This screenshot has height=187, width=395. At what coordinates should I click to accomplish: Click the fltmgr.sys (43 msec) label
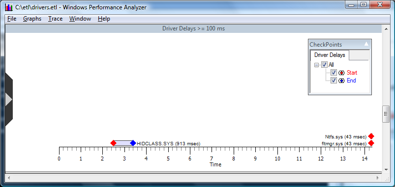344,144
